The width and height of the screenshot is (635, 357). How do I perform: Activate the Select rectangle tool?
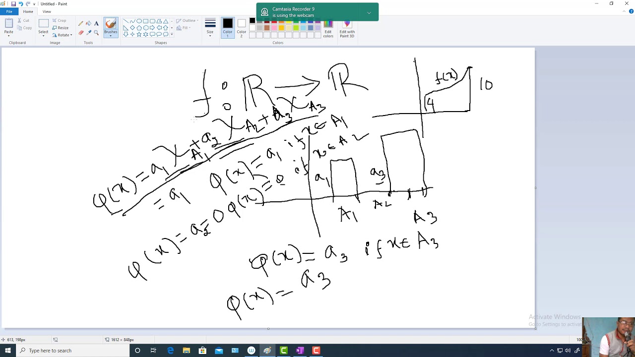coord(43,23)
